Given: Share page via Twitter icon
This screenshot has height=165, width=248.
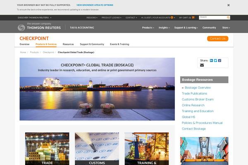Looking at the screenshot, I should [x=215, y=61].
